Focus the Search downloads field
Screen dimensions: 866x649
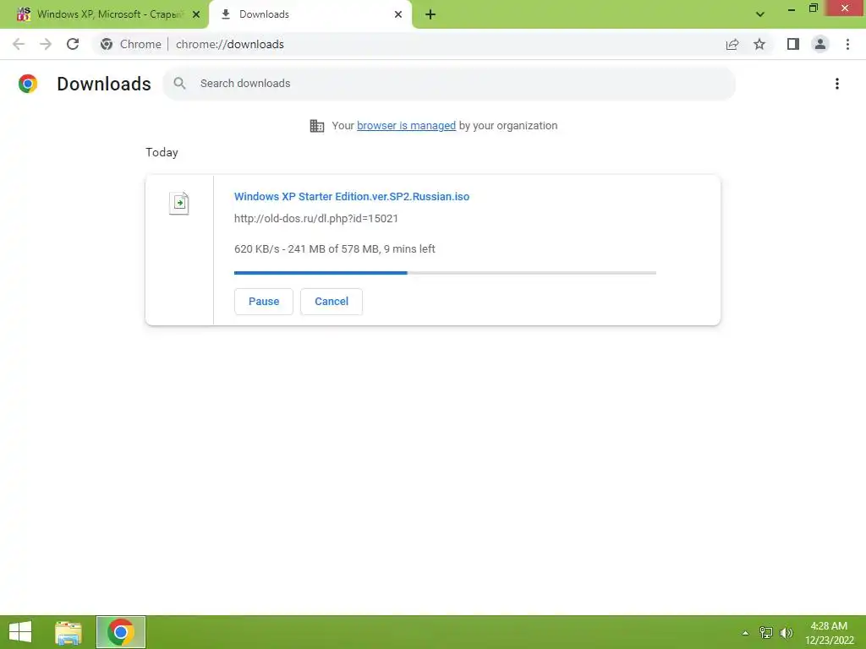pos(449,84)
